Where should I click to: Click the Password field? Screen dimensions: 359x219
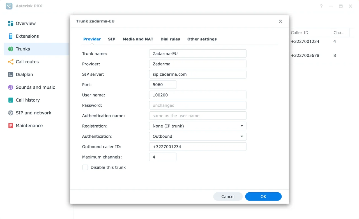pos(198,105)
